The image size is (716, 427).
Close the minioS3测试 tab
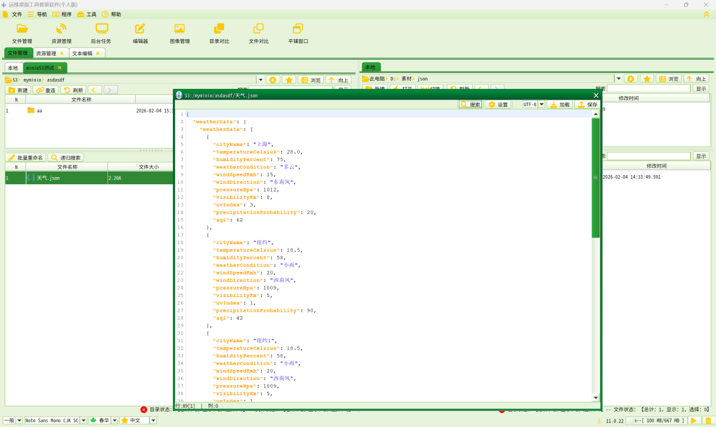tap(60, 68)
